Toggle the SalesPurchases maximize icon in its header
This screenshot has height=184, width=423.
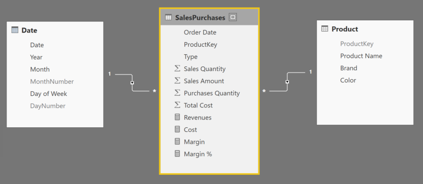pos(233,17)
